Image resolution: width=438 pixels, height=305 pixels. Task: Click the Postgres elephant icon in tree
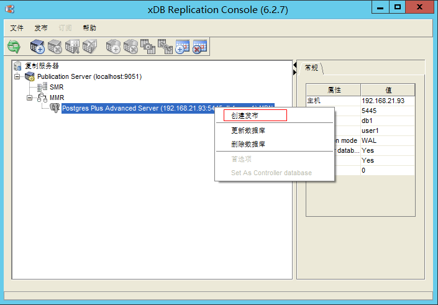55,108
